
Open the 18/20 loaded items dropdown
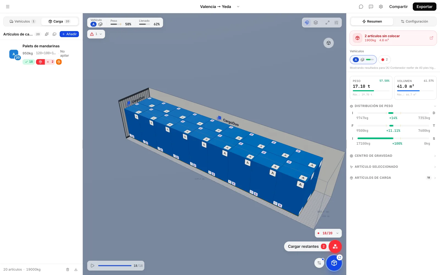(328, 233)
